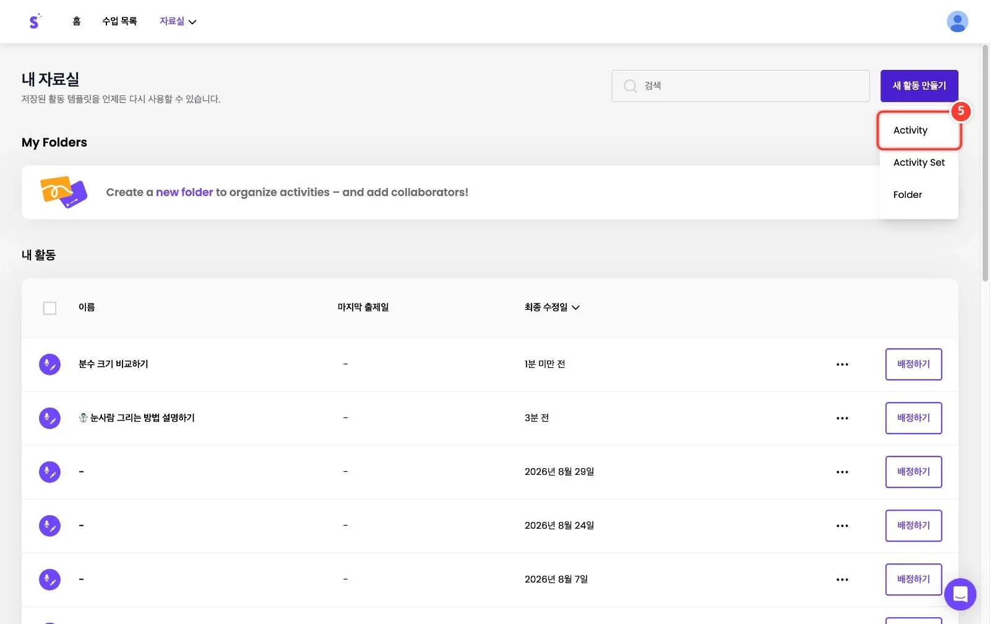This screenshot has width=990, height=624.
Task: Click the activity icon for 분수 크기 비교하기
Action: point(49,364)
